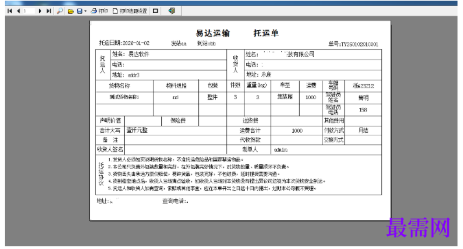Click the 打印 print button
The image size is (463, 249).
tap(99, 11)
